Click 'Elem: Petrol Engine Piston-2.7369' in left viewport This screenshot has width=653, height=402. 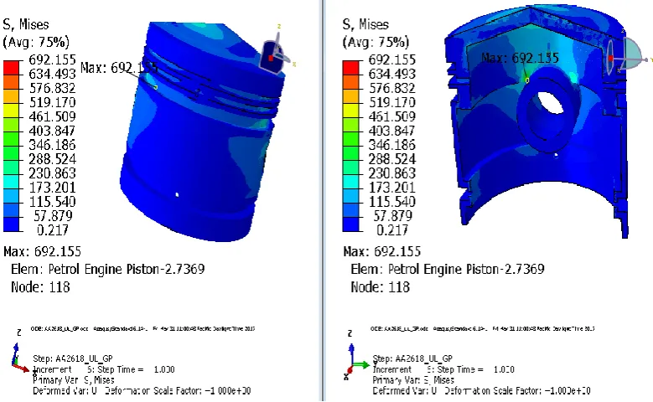click(x=108, y=269)
